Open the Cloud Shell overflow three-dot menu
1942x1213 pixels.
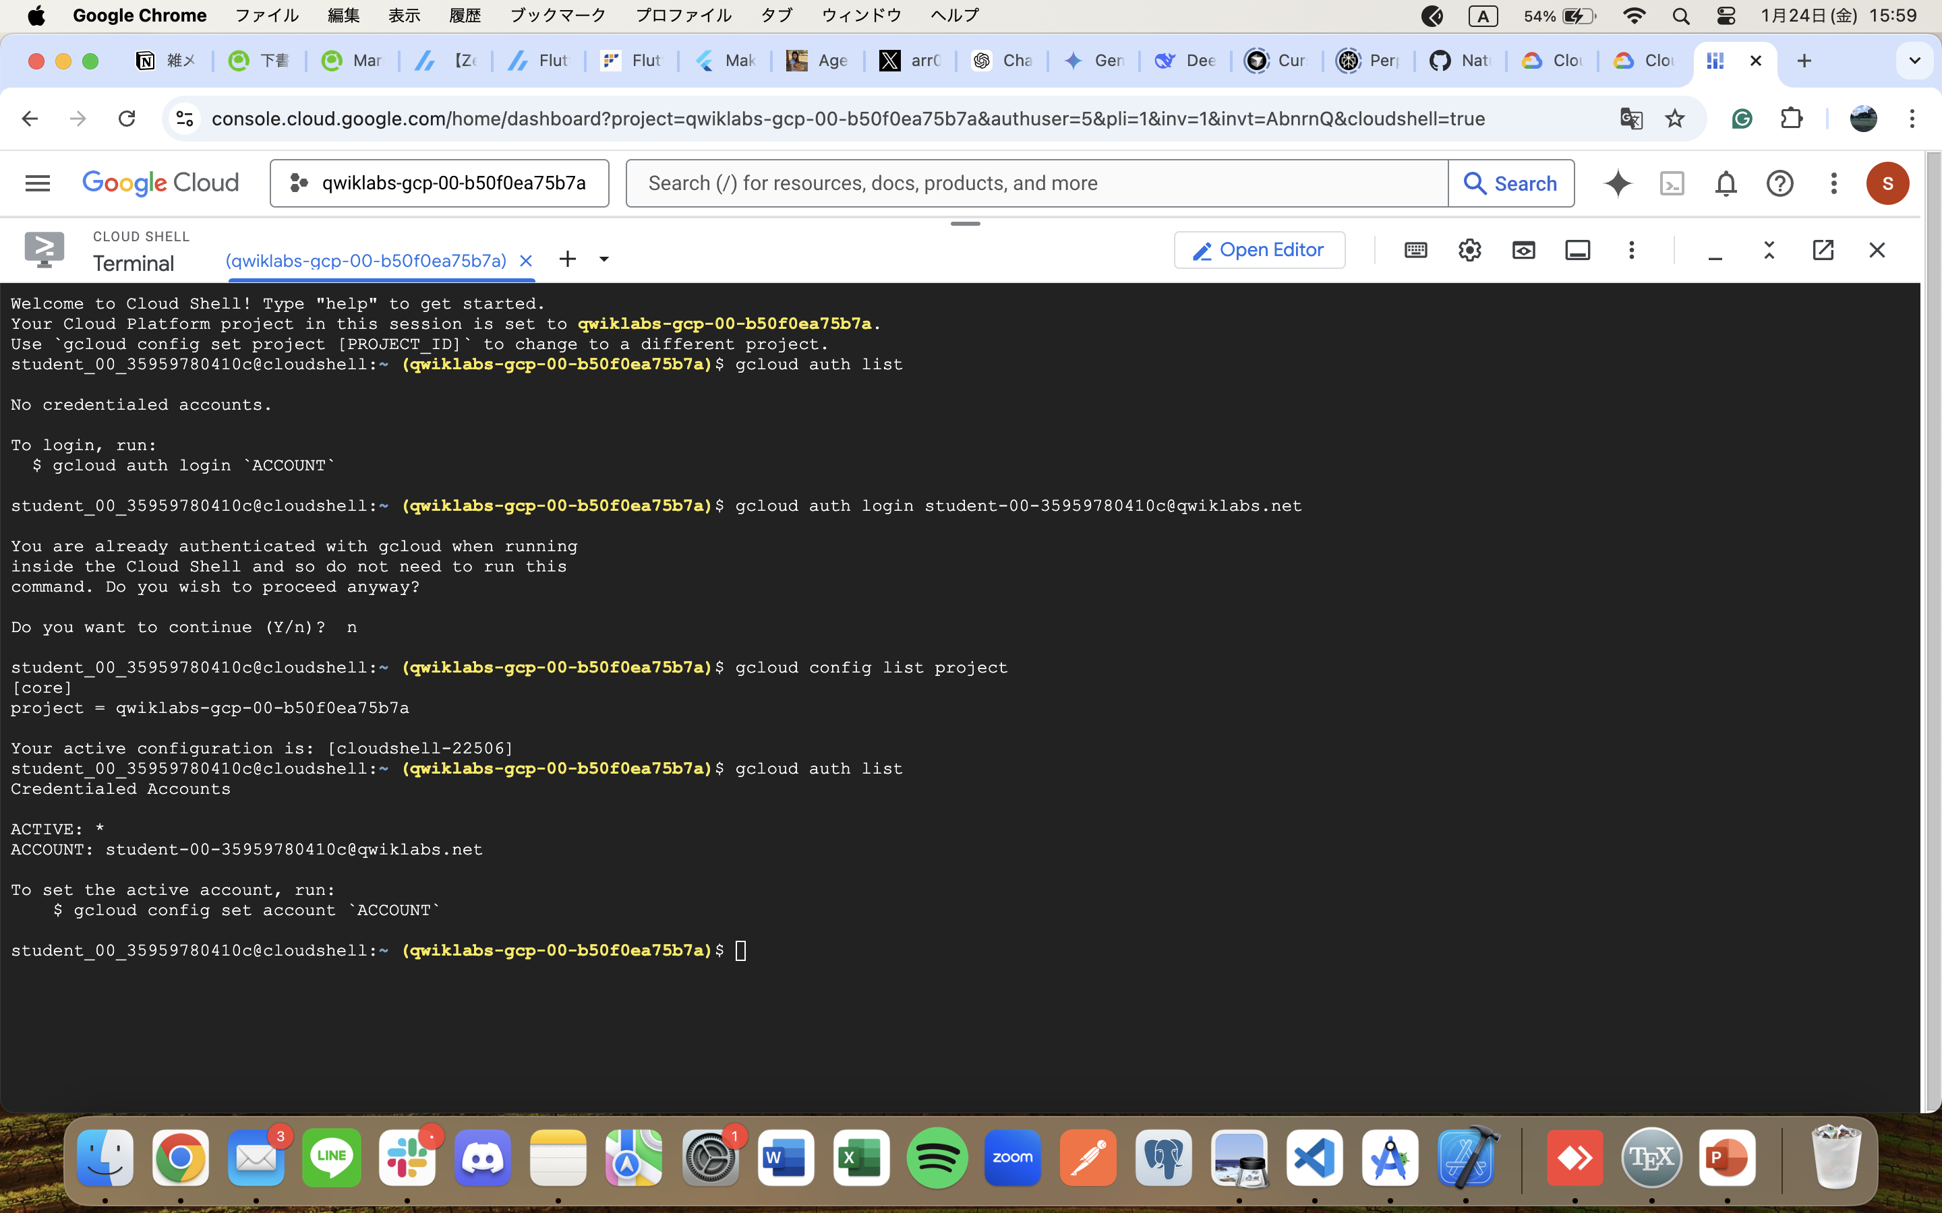pos(1631,249)
